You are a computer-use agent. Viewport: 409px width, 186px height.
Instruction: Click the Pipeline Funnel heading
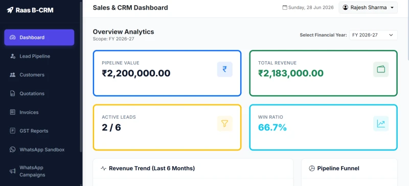coord(338,169)
